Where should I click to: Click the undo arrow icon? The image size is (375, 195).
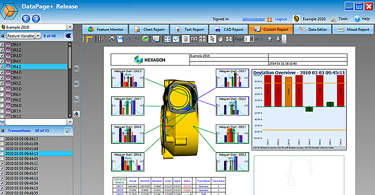click(129, 39)
